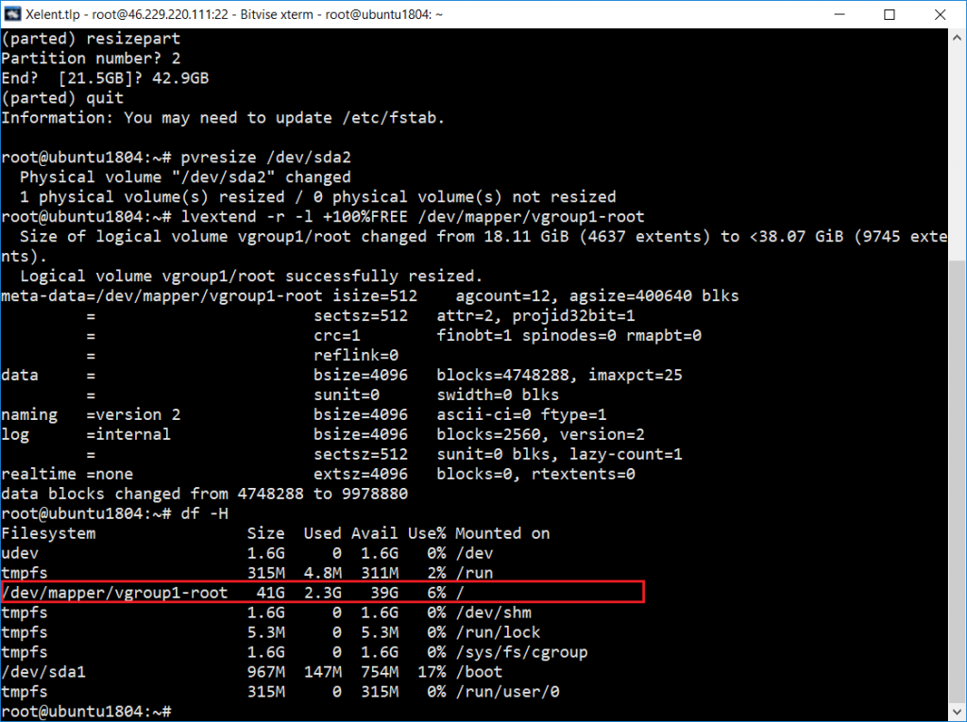Viewport: 967px width, 722px height.
Task: Click the '1 physical volume(s) resized' line
Action: [x=317, y=196]
